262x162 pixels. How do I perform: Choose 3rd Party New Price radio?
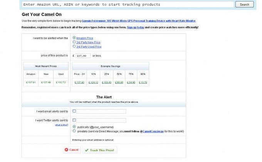[74, 42]
